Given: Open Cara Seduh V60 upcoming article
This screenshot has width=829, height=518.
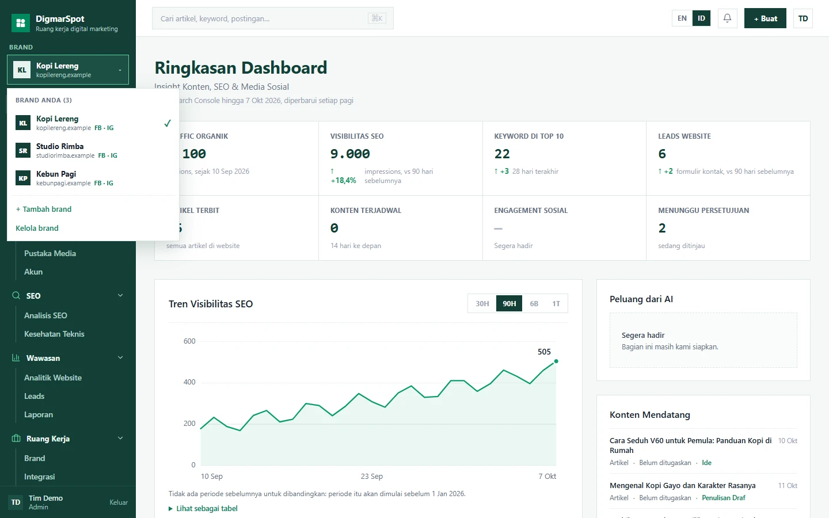Looking at the screenshot, I should [x=690, y=445].
